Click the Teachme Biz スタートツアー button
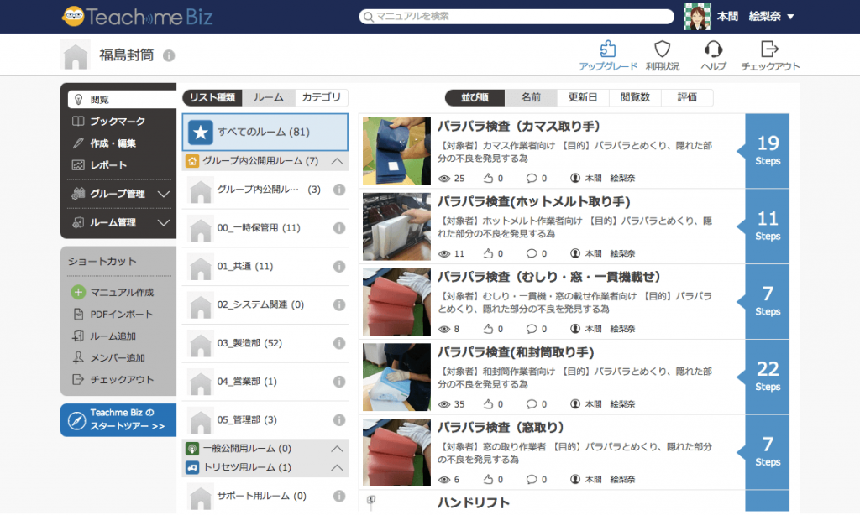The height and width of the screenshot is (515, 860). click(x=118, y=420)
